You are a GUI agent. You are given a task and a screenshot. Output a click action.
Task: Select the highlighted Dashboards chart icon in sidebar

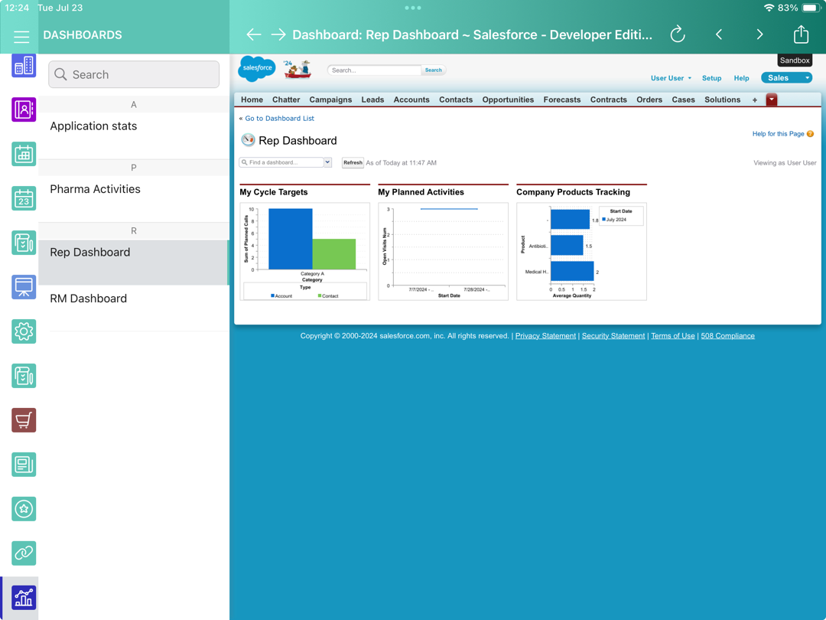coord(23,597)
